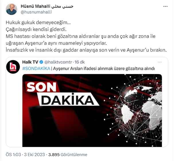Open the quoted tweet's three-dot menu
The width and height of the screenshot is (174, 161).
click(160, 62)
